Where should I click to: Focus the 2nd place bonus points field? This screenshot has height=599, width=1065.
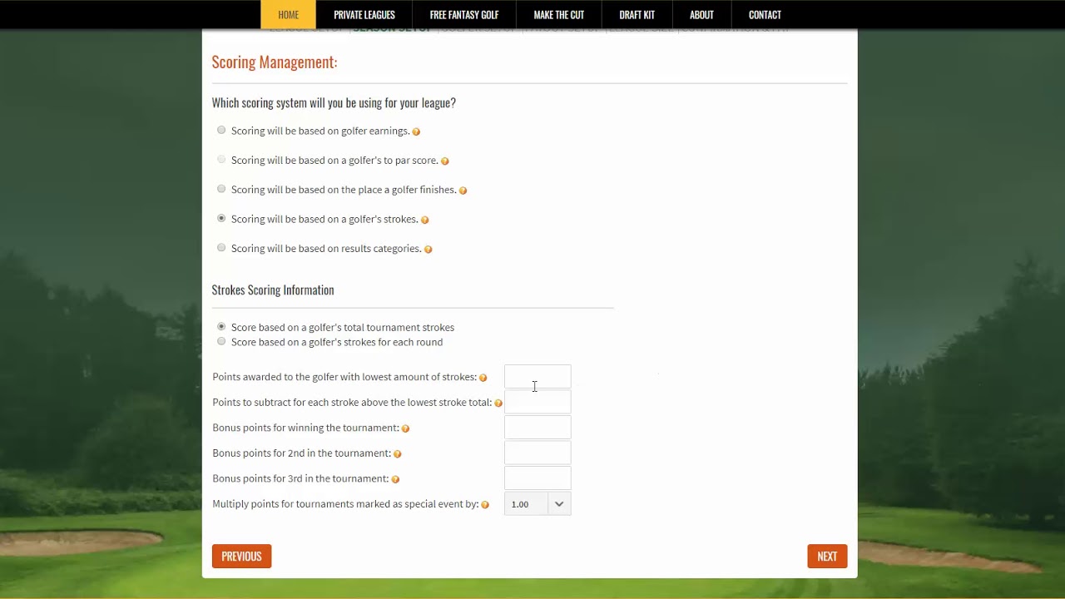(537, 453)
